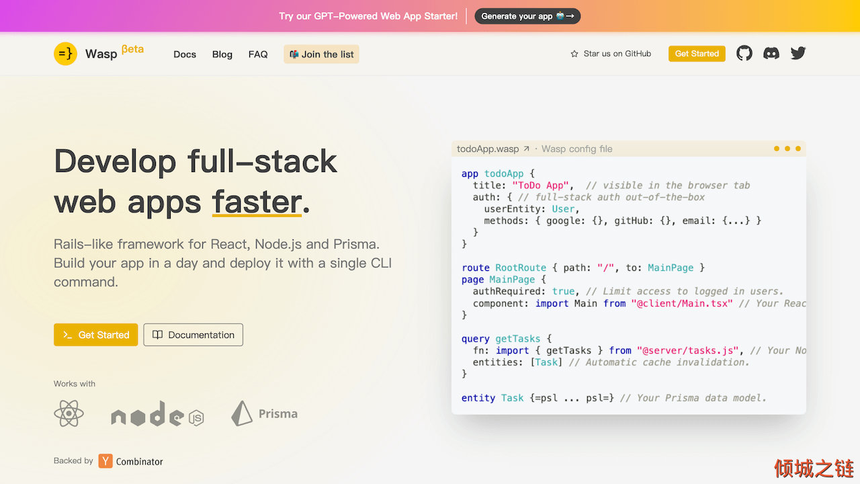Click the Wasp logo icon

(65, 54)
